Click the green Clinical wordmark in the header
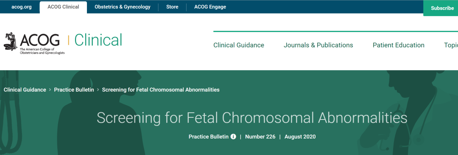 click(98, 40)
